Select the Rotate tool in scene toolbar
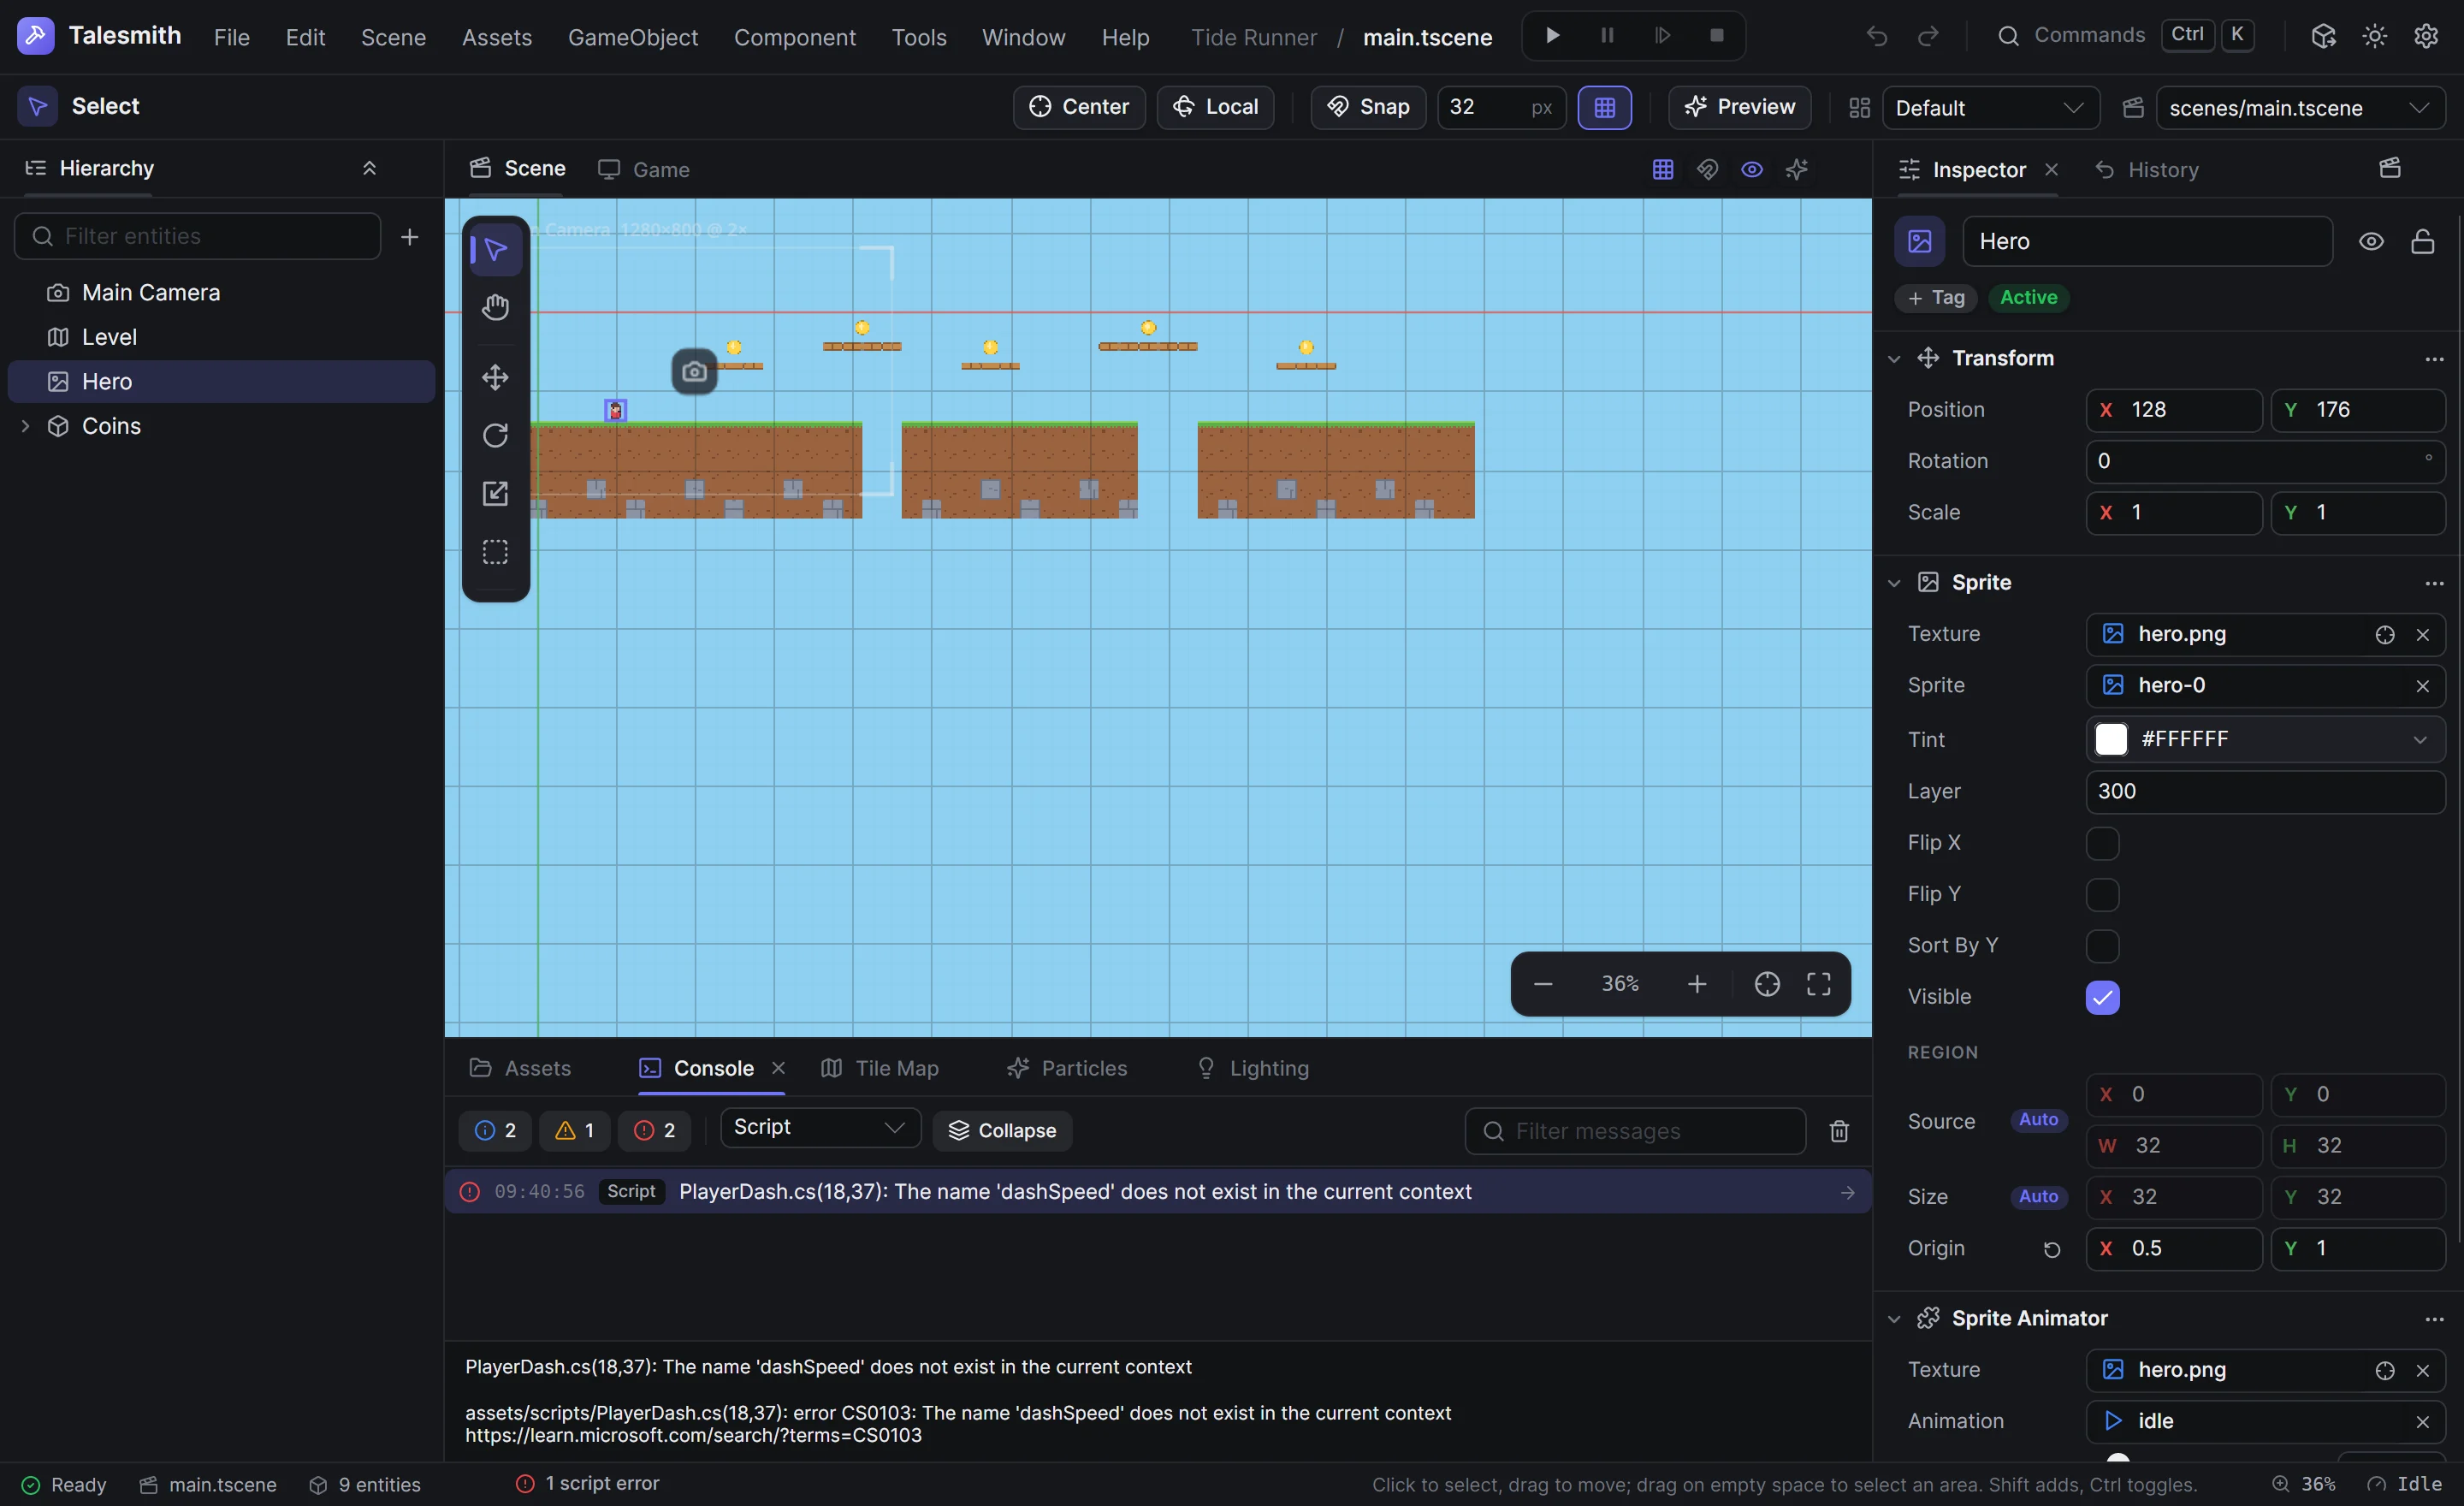This screenshot has width=2464, height=1506. pos(495,435)
